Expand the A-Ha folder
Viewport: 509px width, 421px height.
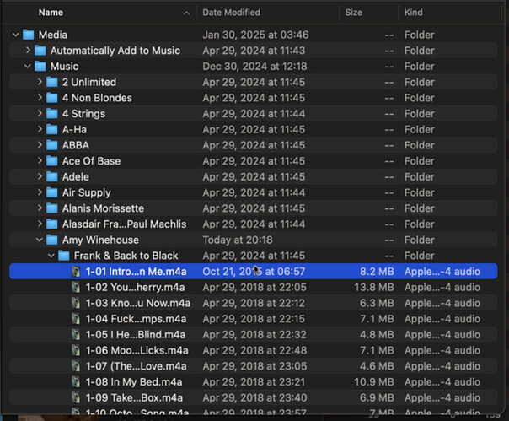(x=40, y=129)
